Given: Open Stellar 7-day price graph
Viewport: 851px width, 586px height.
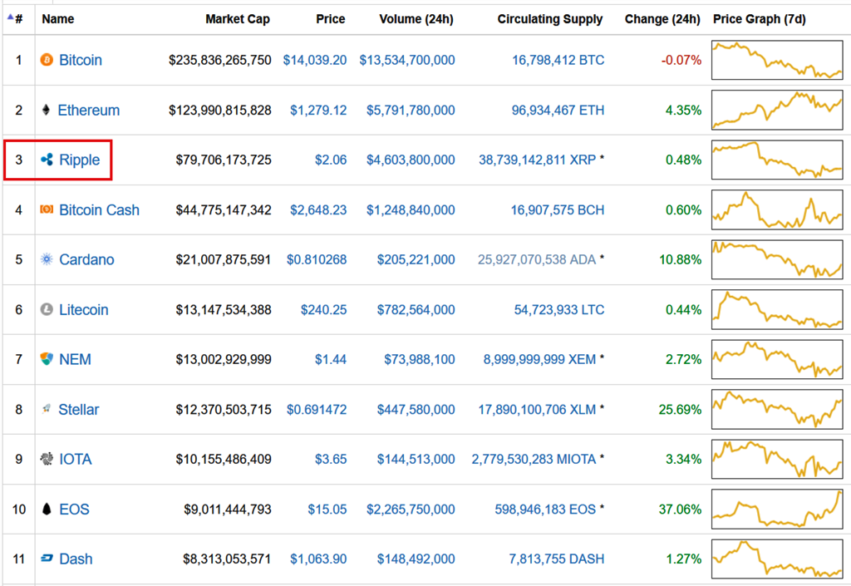Looking at the screenshot, I should point(777,410).
